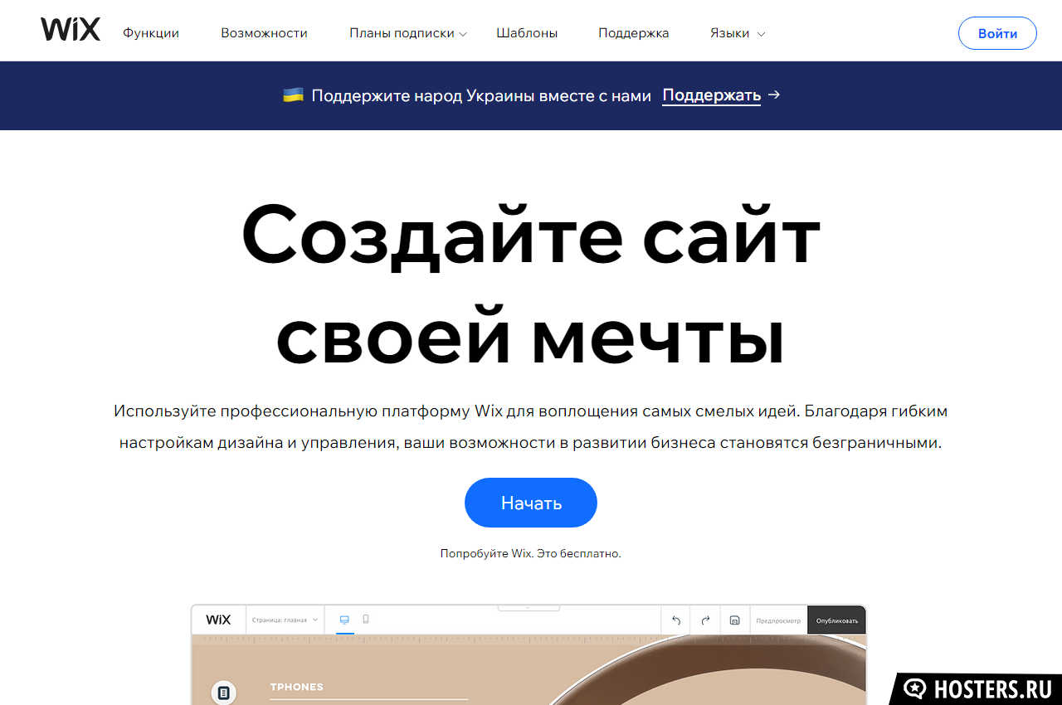Open the Функции menu item
The image size is (1062, 705).
(x=151, y=33)
